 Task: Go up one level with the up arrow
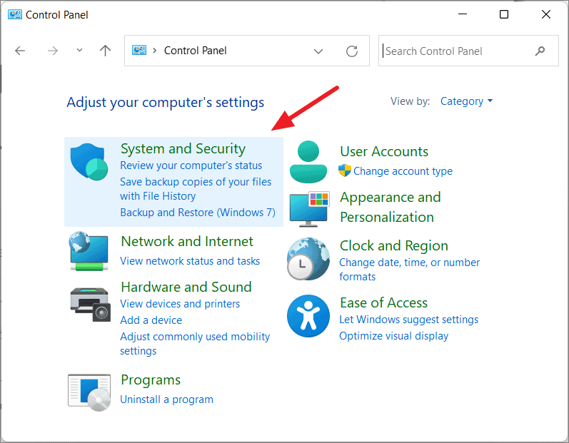tap(105, 51)
